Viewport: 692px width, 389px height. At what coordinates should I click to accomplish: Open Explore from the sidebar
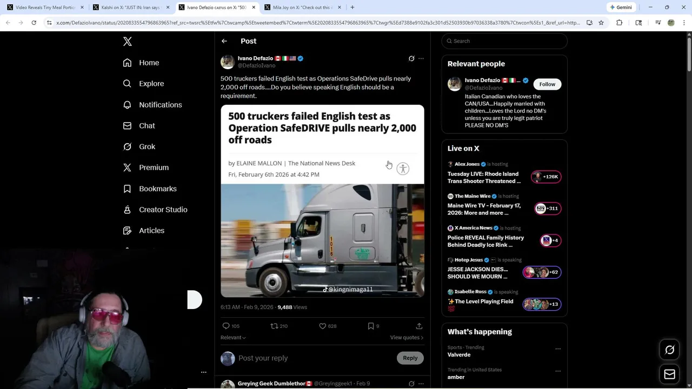pyautogui.click(x=143, y=84)
